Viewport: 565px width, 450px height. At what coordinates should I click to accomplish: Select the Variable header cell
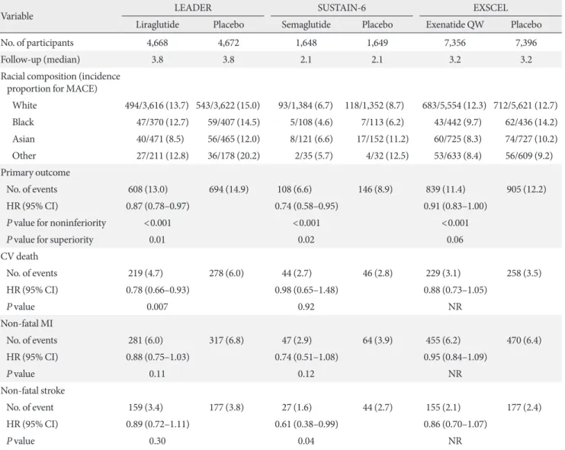click(17, 16)
